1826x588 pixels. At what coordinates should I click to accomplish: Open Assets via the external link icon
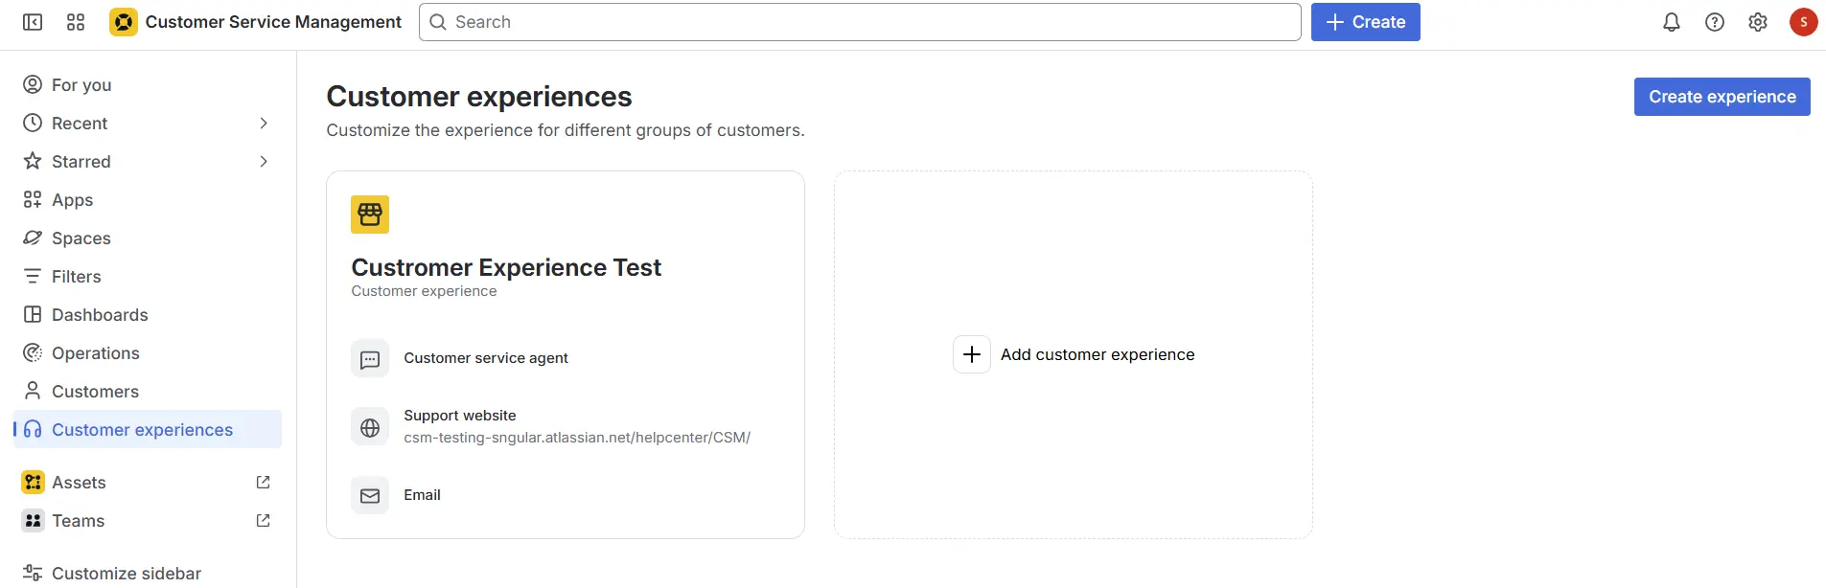coord(263,483)
